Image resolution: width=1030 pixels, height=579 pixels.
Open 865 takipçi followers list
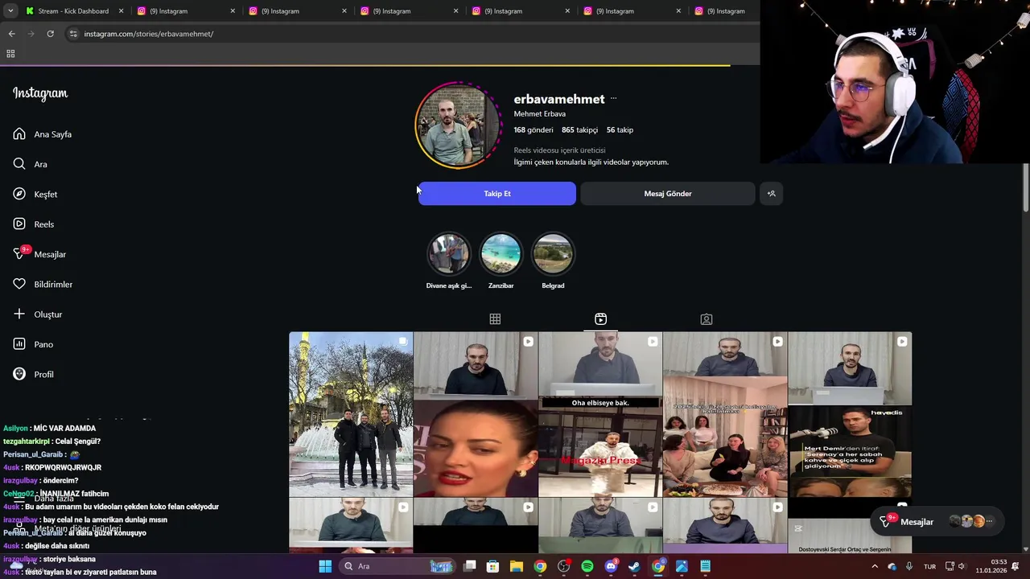[x=579, y=129]
